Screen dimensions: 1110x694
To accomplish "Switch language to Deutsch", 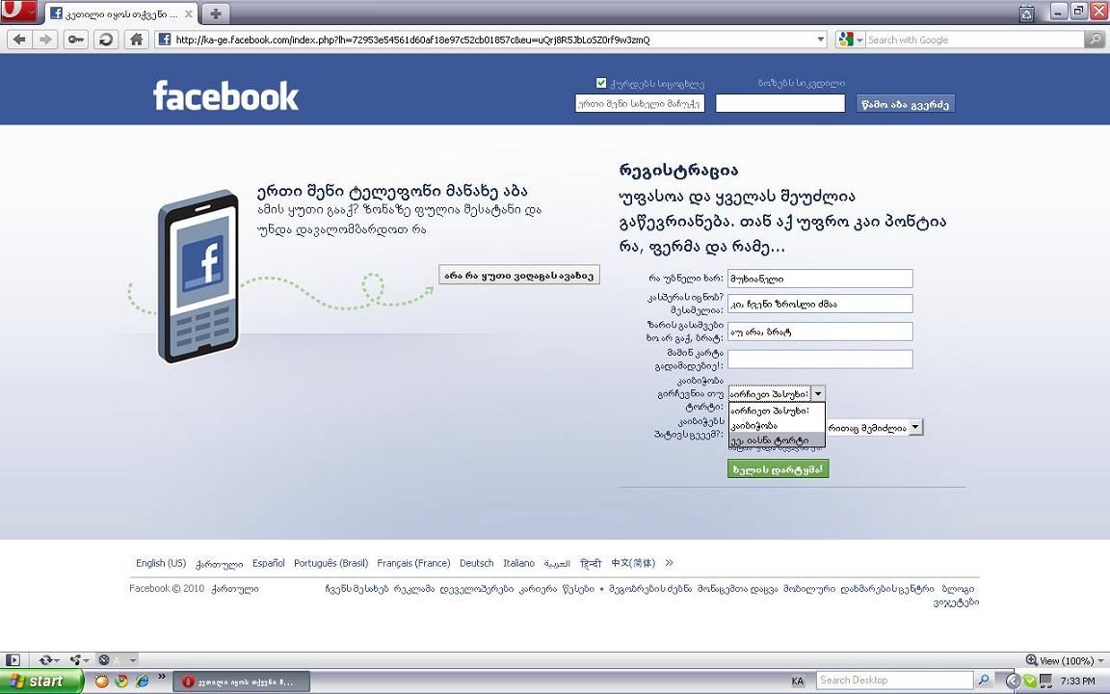I will [x=476, y=563].
